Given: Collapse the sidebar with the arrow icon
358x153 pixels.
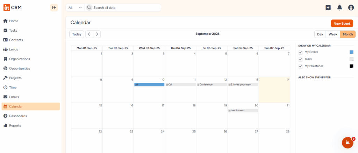Looking at the screenshot, I should tap(54, 7).
